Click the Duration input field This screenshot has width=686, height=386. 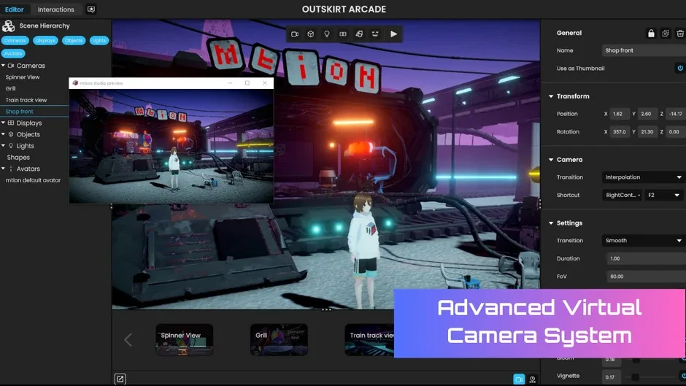pyautogui.click(x=646, y=258)
